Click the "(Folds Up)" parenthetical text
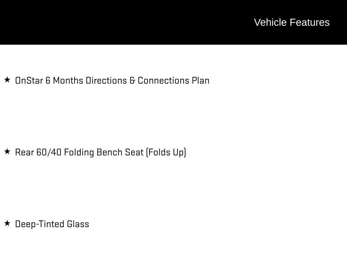The width and height of the screenshot is (347, 260). 166,153
